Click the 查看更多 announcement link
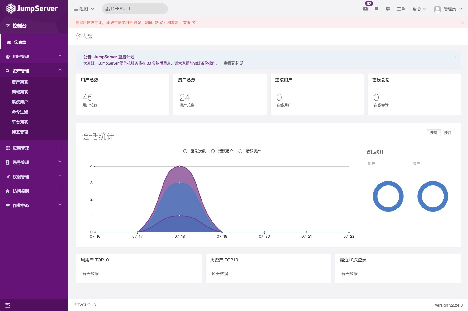 coord(231,63)
